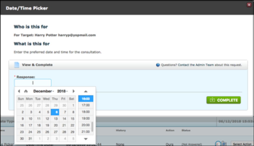Click the Select Action button in background page

(242, 144)
